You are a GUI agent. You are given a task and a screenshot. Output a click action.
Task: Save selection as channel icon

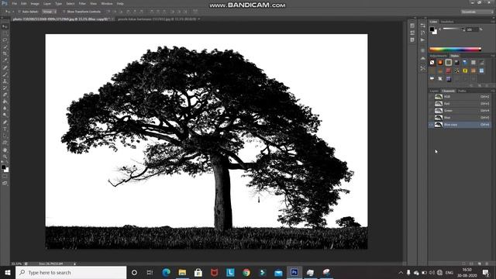tap(471, 263)
